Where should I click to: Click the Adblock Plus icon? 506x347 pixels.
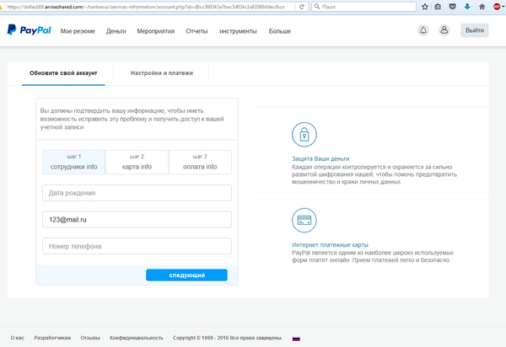pyautogui.click(x=497, y=6)
